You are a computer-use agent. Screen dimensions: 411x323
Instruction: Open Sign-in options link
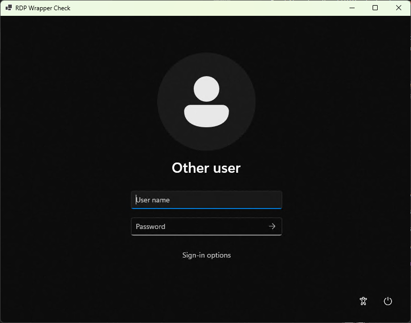[x=207, y=255]
